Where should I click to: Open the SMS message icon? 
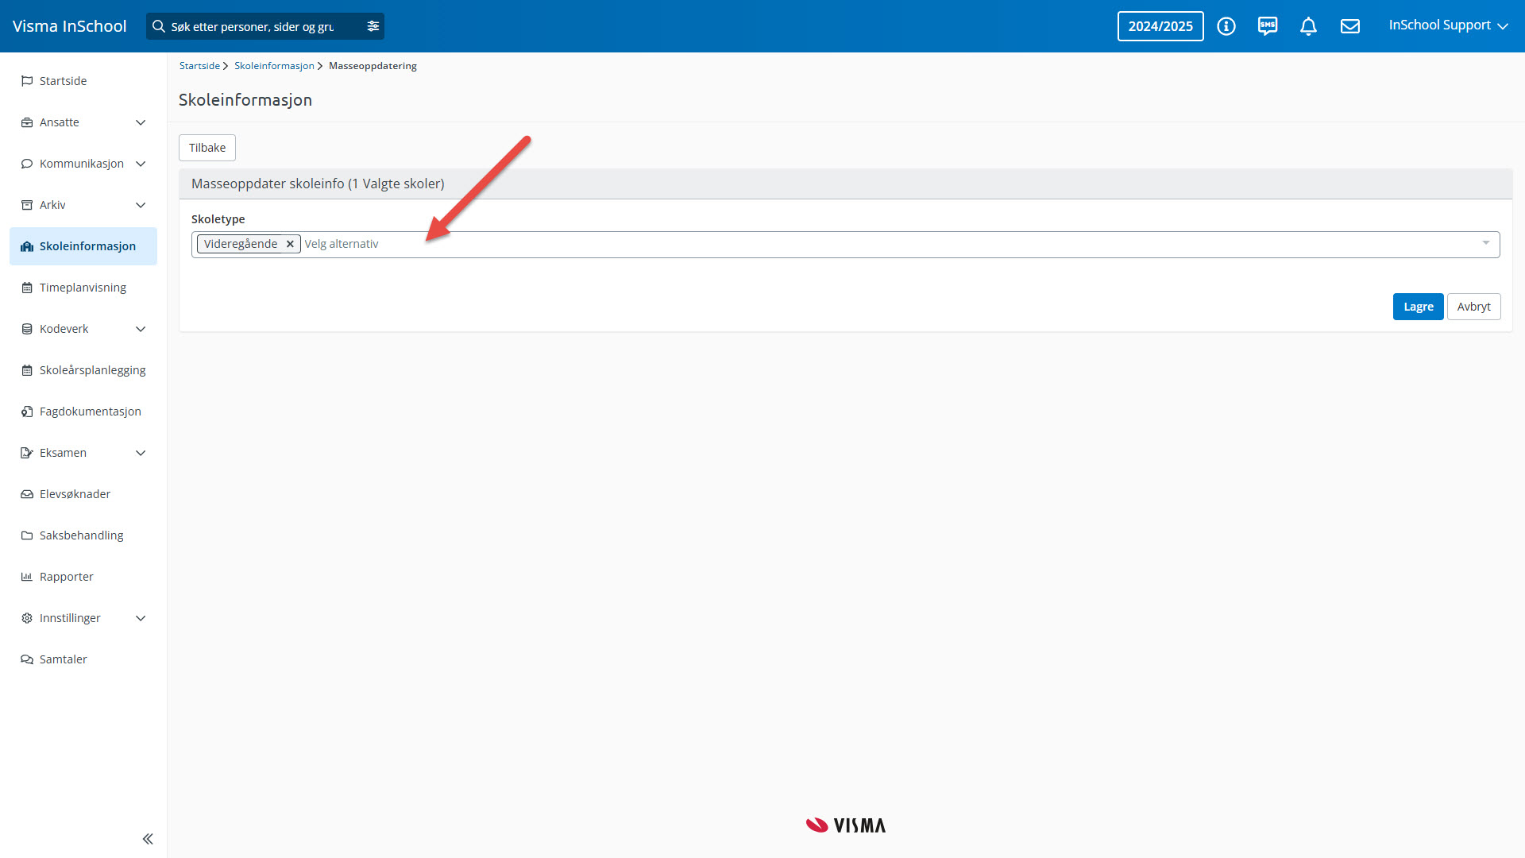tap(1268, 26)
